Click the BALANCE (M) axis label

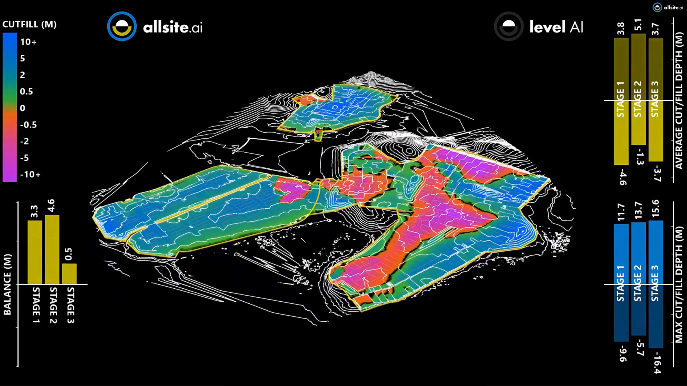(8, 284)
